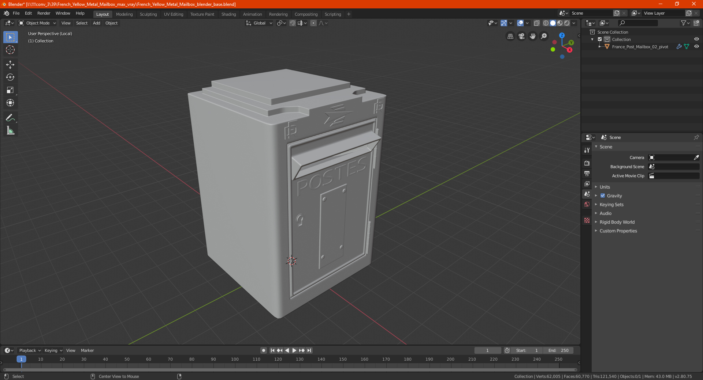
Task: Pin the Scene properties panel
Action: click(696, 137)
